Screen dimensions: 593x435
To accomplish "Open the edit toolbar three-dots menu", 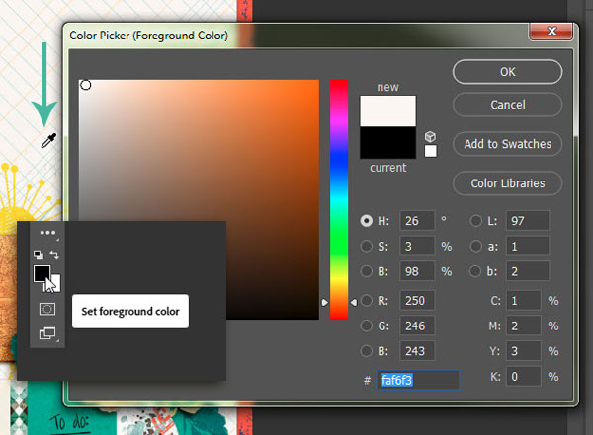I will [x=47, y=233].
